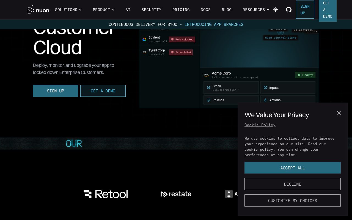This screenshot has height=220, width=352.
Task: Click the Policies shield icon
Action: (208, 100)
